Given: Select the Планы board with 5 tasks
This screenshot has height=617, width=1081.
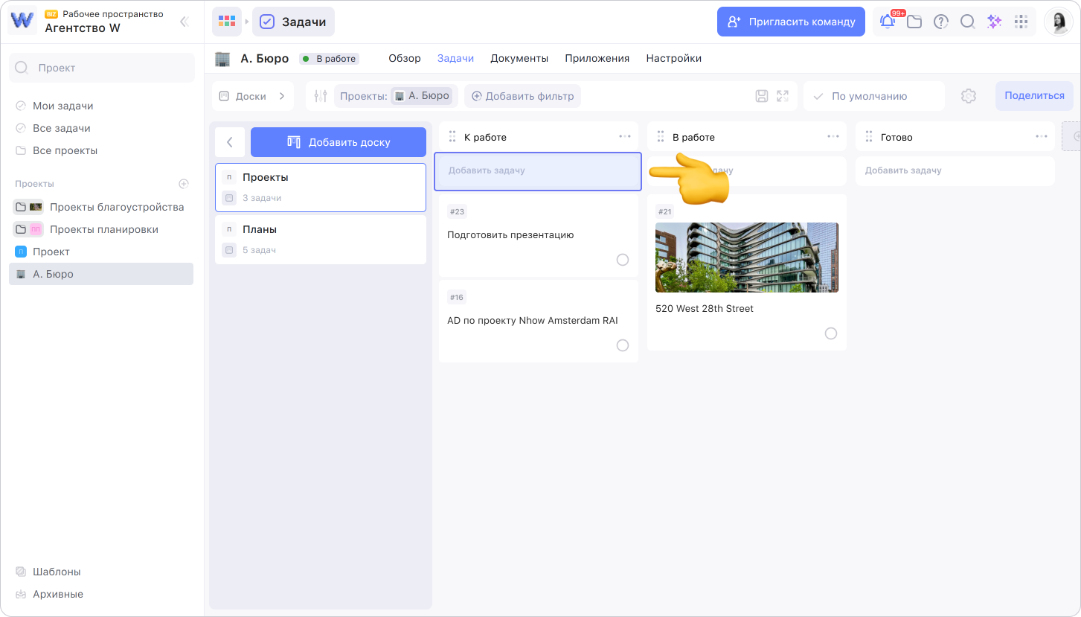Looking at the screenshot, I should pyautogui.click(x=321, y=240).
